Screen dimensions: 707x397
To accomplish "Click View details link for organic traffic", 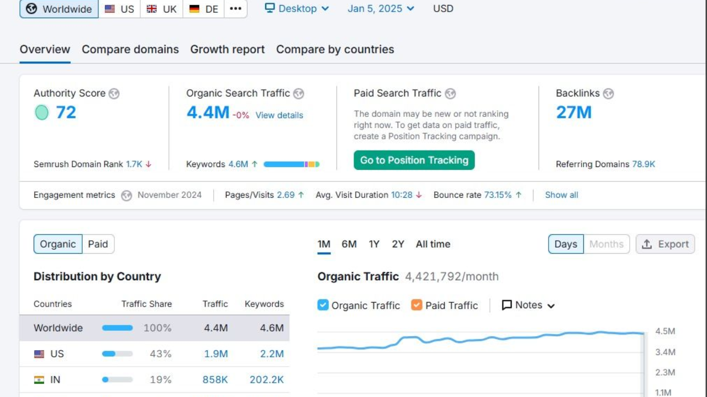I will 279,115.
